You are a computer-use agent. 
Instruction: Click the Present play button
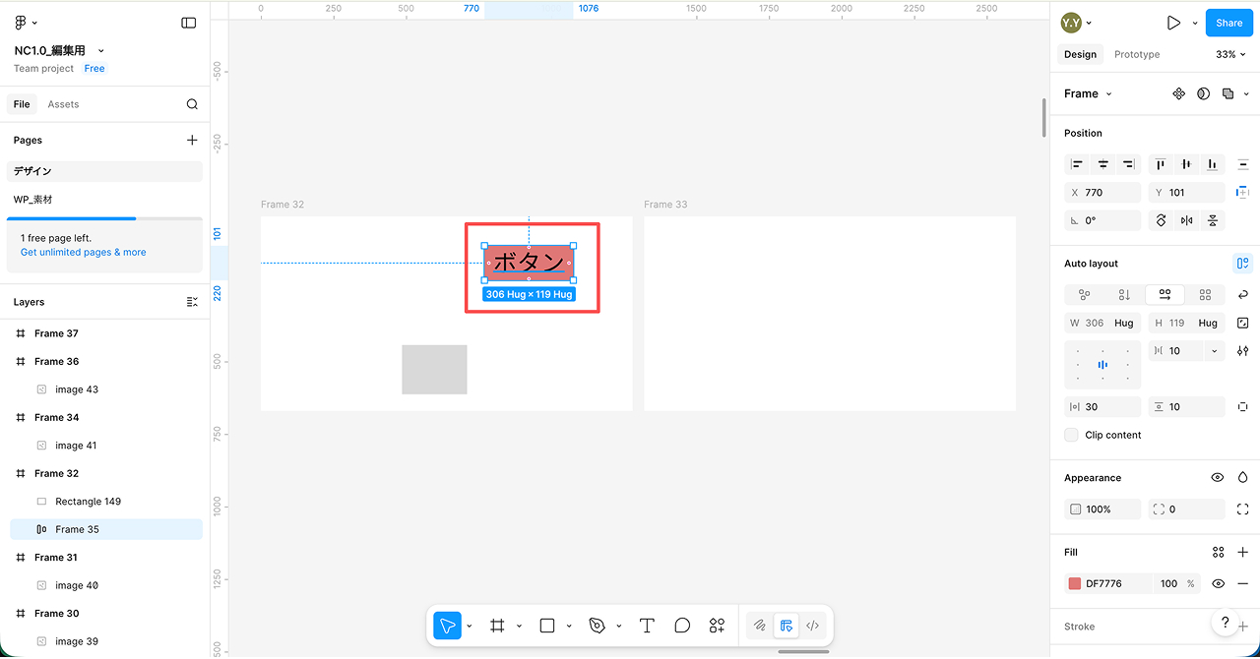(1173, 23)
